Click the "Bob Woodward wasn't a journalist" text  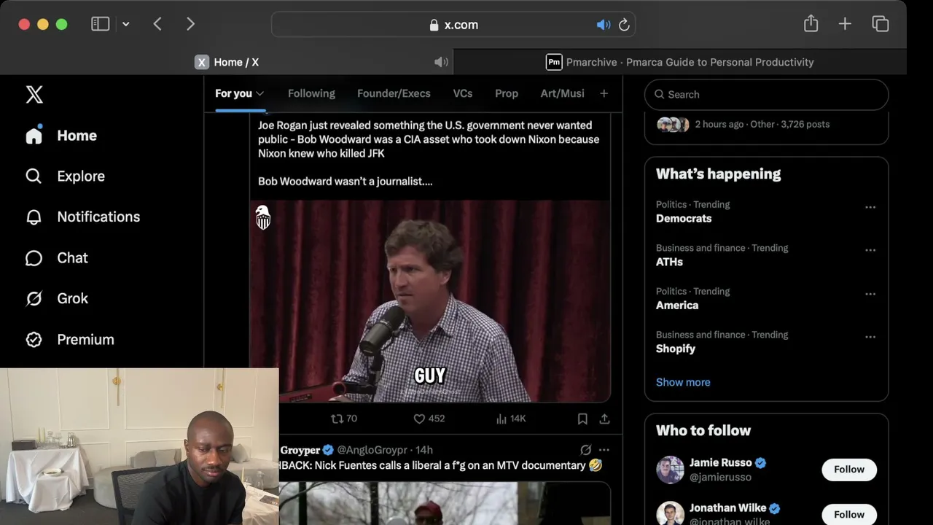[346, 182]
